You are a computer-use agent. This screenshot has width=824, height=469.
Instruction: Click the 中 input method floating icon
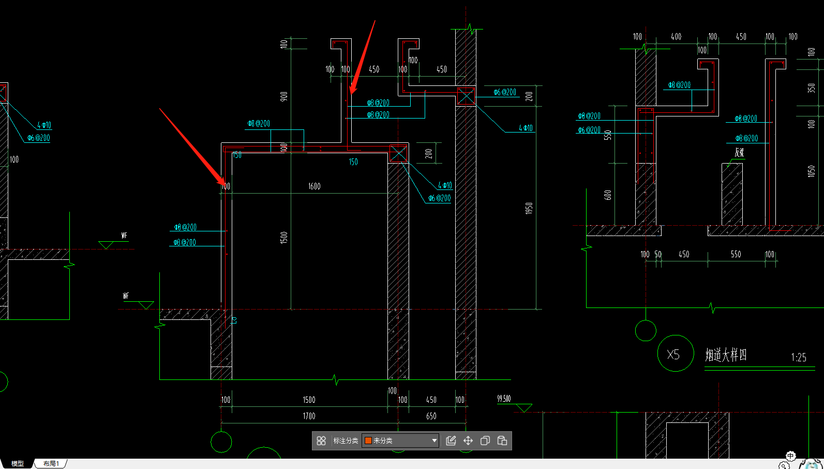pos(790,456)
